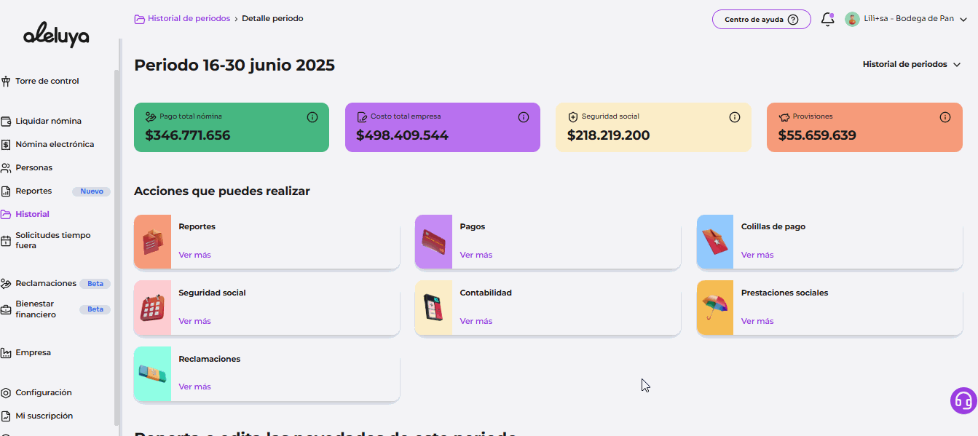Go to Personas in the sidebar

pyautogui.click(x=33, y=167)
